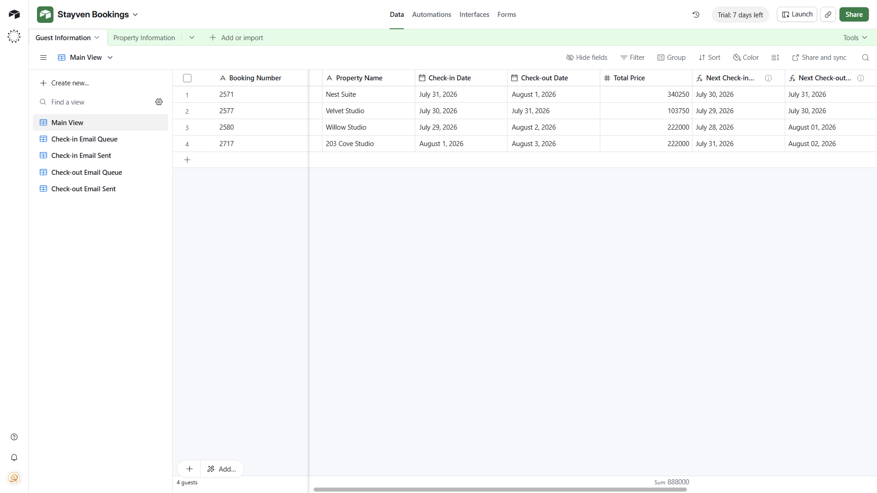Open Share and sync menu
This screenshot has width=877, height=493.
click(819, 58)
